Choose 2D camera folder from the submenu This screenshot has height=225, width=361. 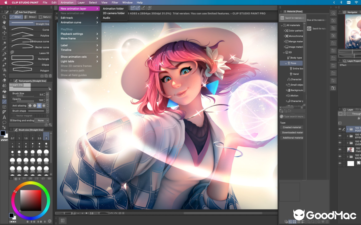tap(114, 13)
